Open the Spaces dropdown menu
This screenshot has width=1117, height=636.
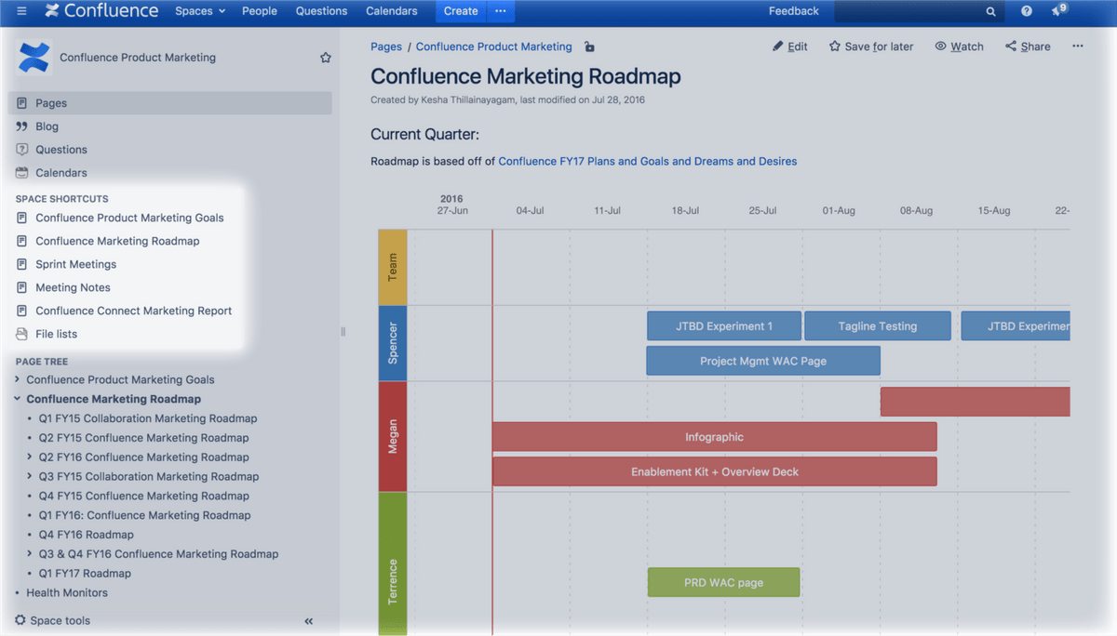200,11
